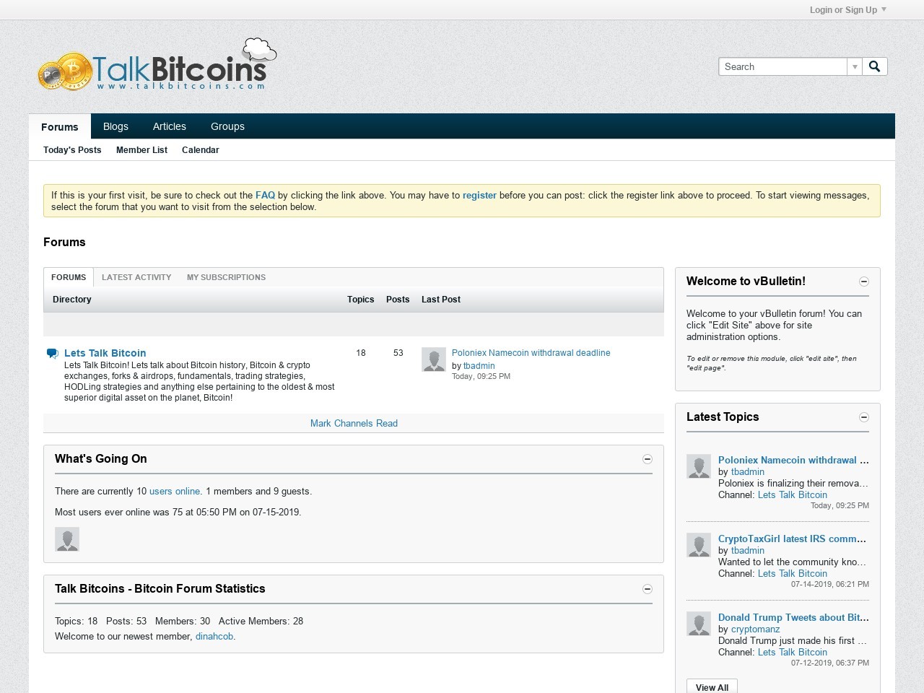The width and height of the screenshot is (924, 693).
Task: Click the member avatar in What's Going On
Action: coord(67,539)
